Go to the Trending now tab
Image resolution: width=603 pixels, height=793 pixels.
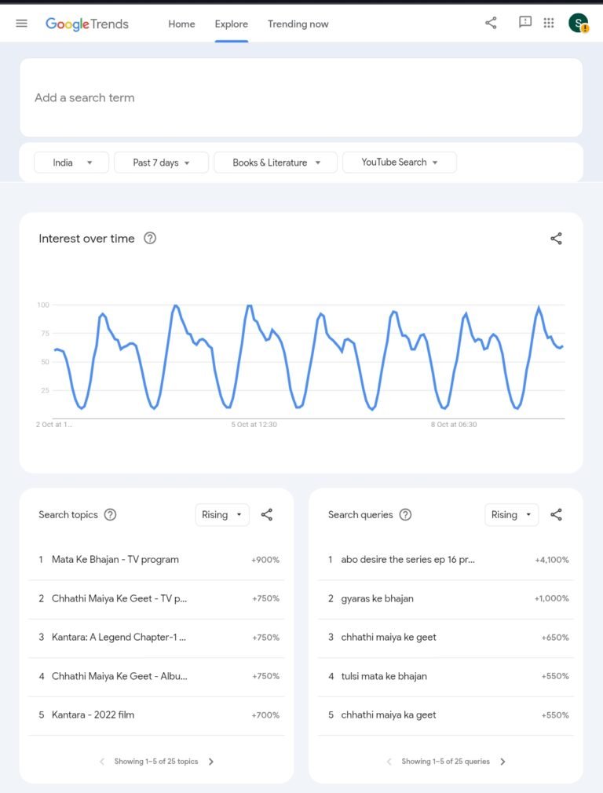[298, 24]
